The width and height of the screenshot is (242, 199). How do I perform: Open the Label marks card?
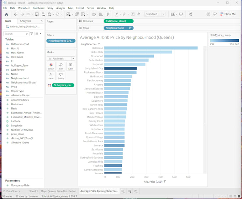[70, 66]
